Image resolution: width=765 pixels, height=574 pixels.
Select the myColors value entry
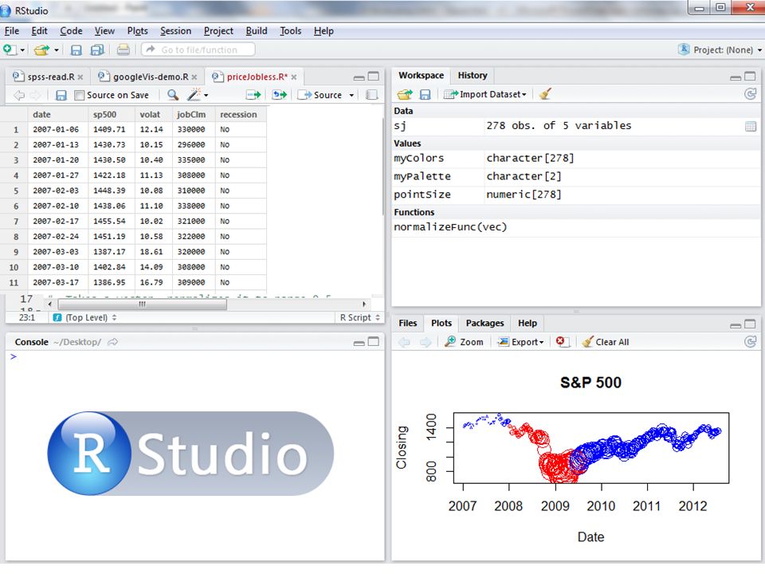(x=575, y=158)
